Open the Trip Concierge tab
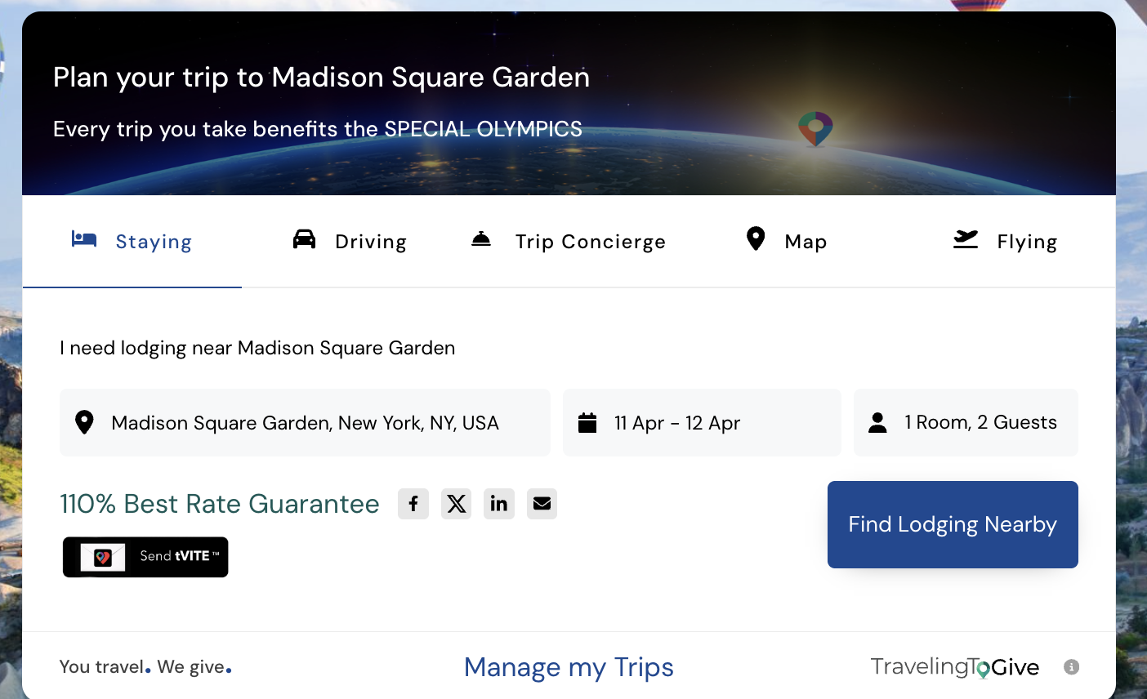Screen dimensions: 1147x699 [x=569, y=241]
